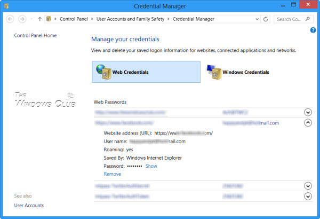Image resolution: width=320 pixels, height=219 pixels.
Task: Minimize the Credential Manager window
Action: (283, 5)
